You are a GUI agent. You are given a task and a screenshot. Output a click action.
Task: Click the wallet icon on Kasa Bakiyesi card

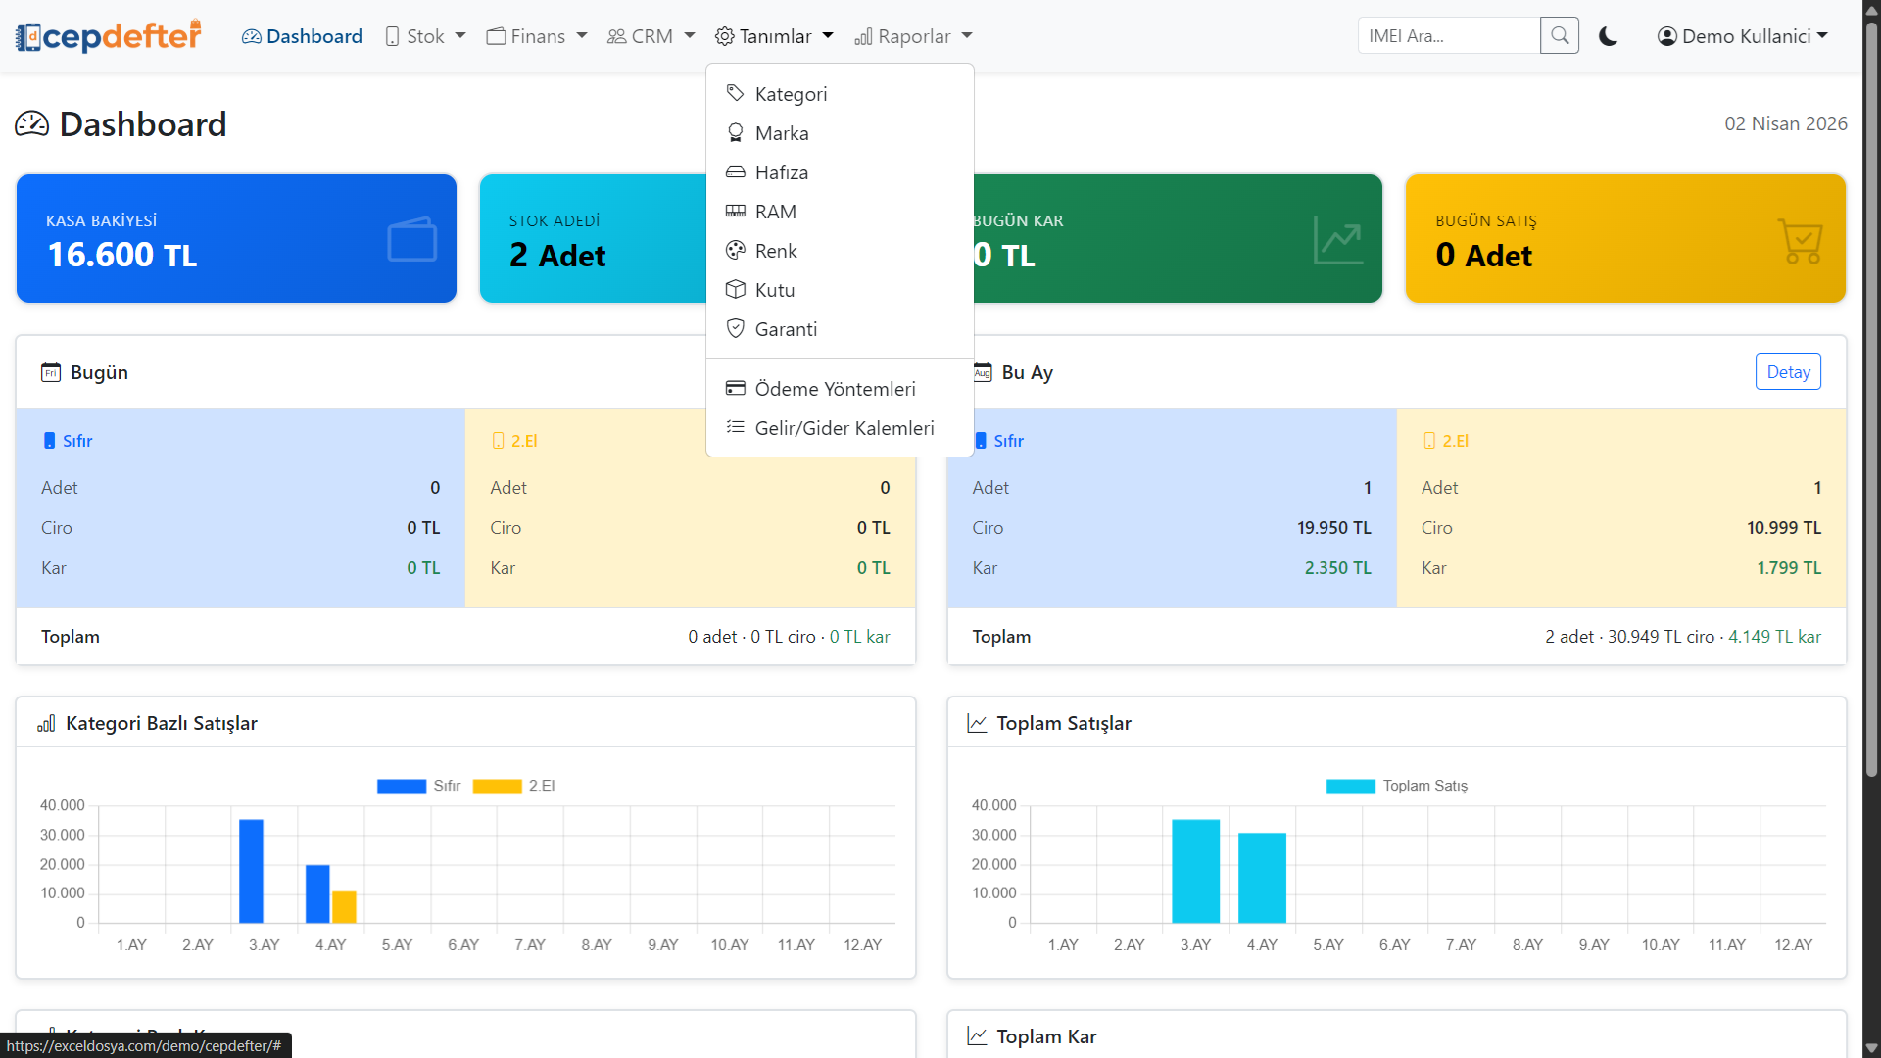coord(411,240)
